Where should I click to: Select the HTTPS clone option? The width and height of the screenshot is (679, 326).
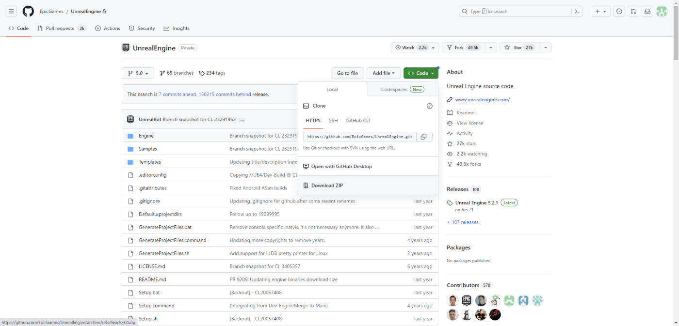(x=313, y=121)
